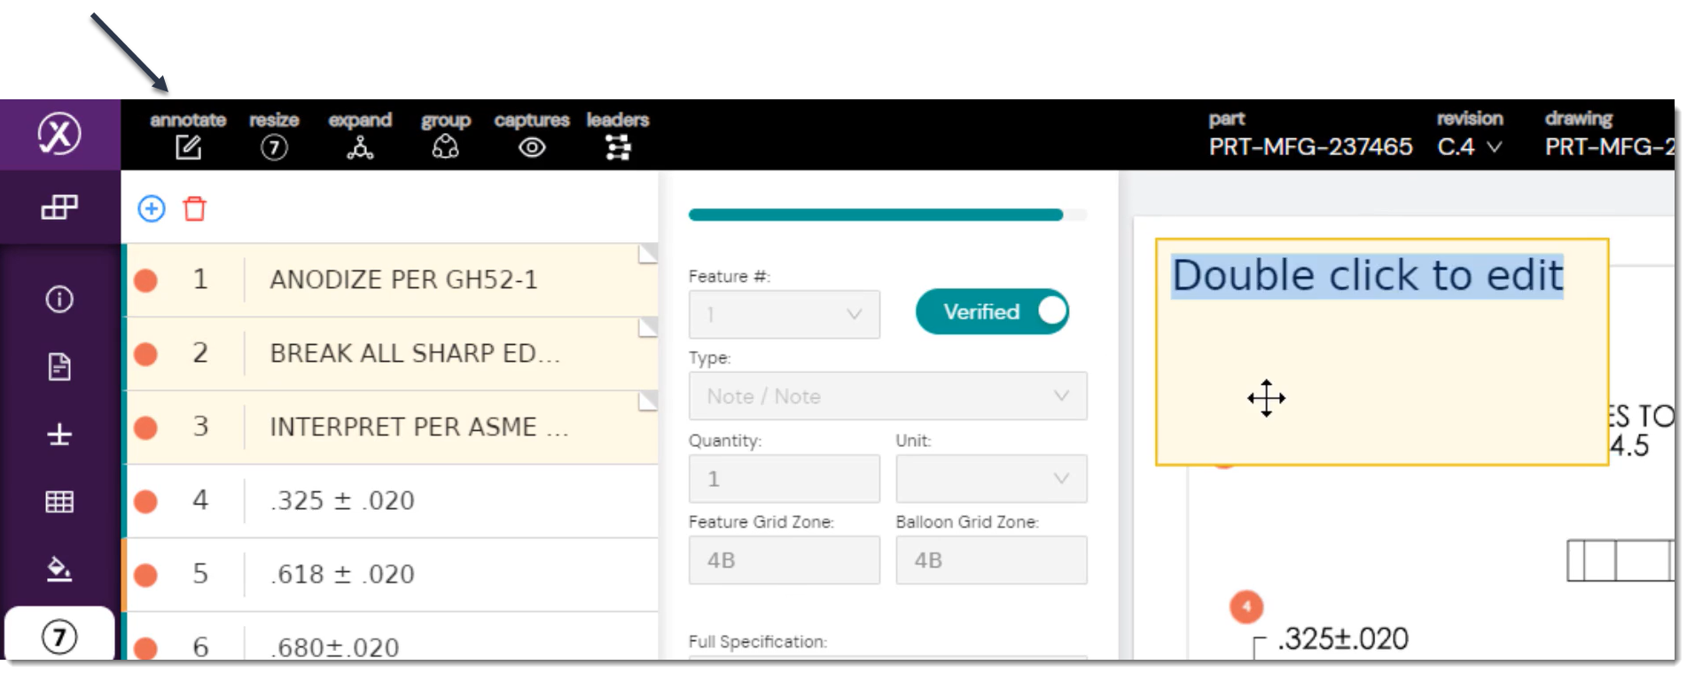Select row 2 BREAK ALL SHARP ED…
This screenshot has width=1687, height=673.
click(391, 353)
